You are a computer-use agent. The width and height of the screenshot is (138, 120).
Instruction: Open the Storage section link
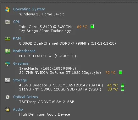(20, 80)
